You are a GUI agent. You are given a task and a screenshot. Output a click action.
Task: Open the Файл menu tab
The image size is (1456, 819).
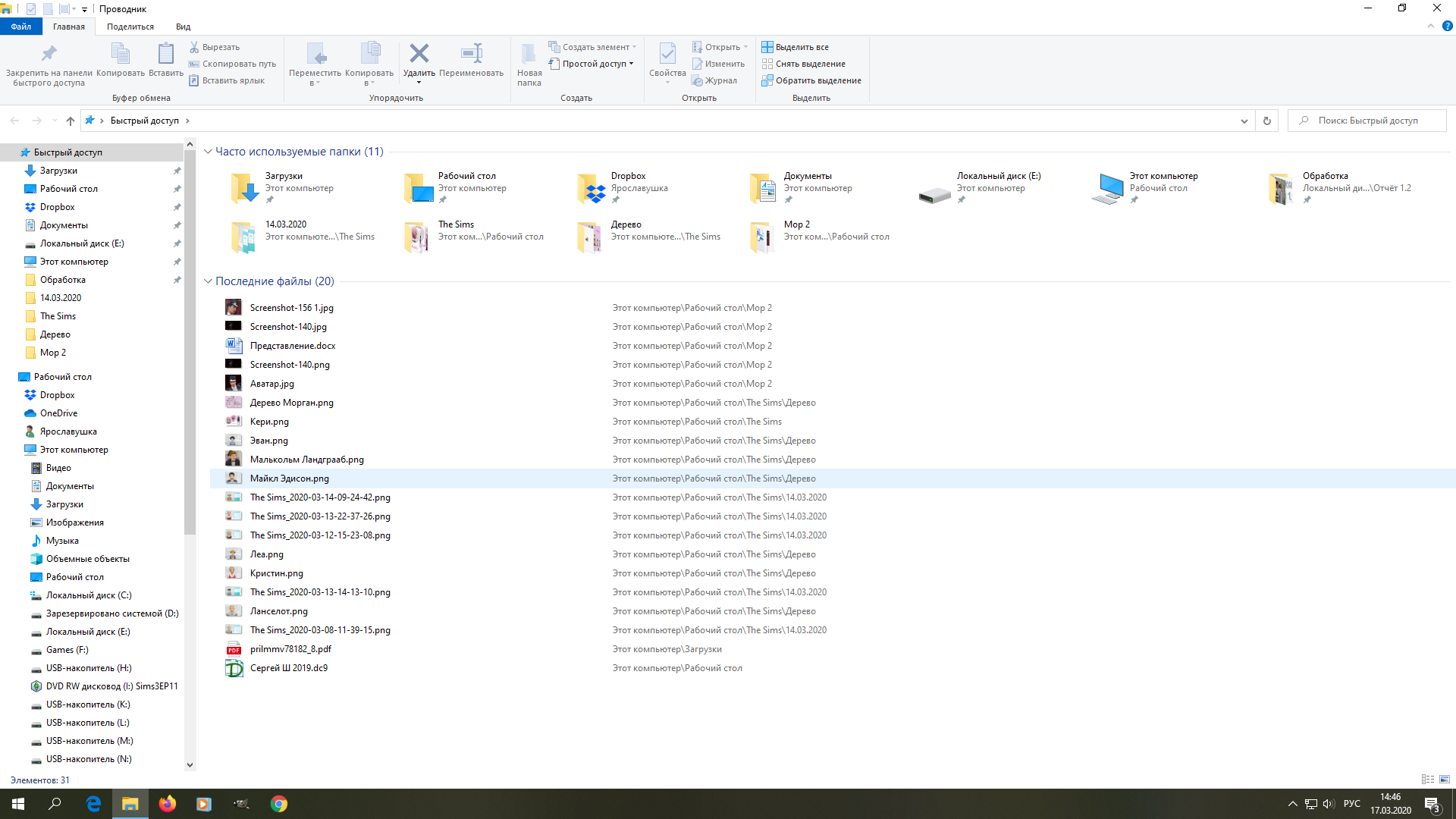tap(21, 27)
